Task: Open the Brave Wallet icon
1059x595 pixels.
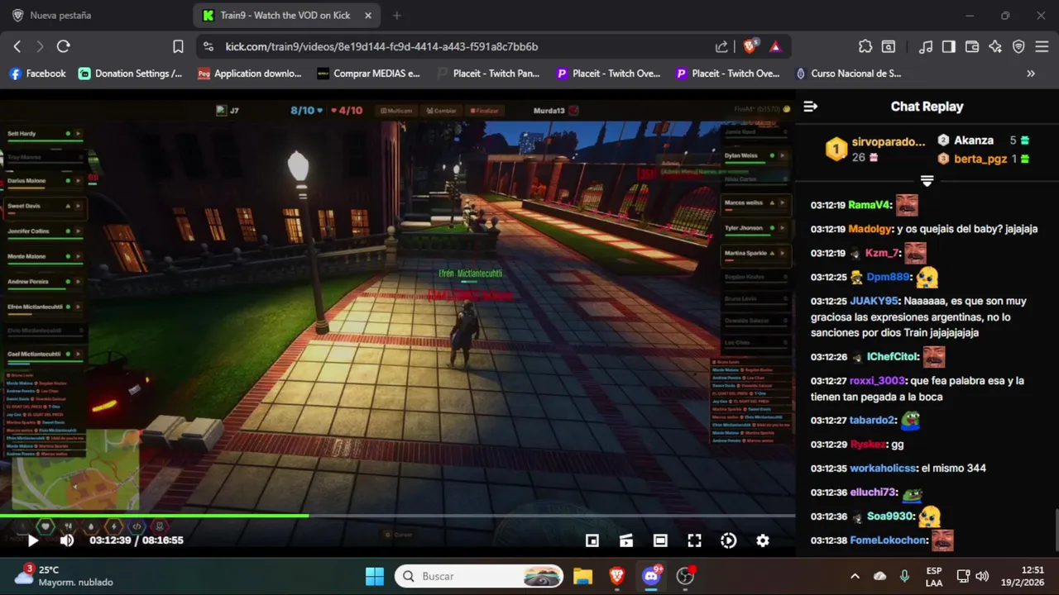Action: pos(972,47)
